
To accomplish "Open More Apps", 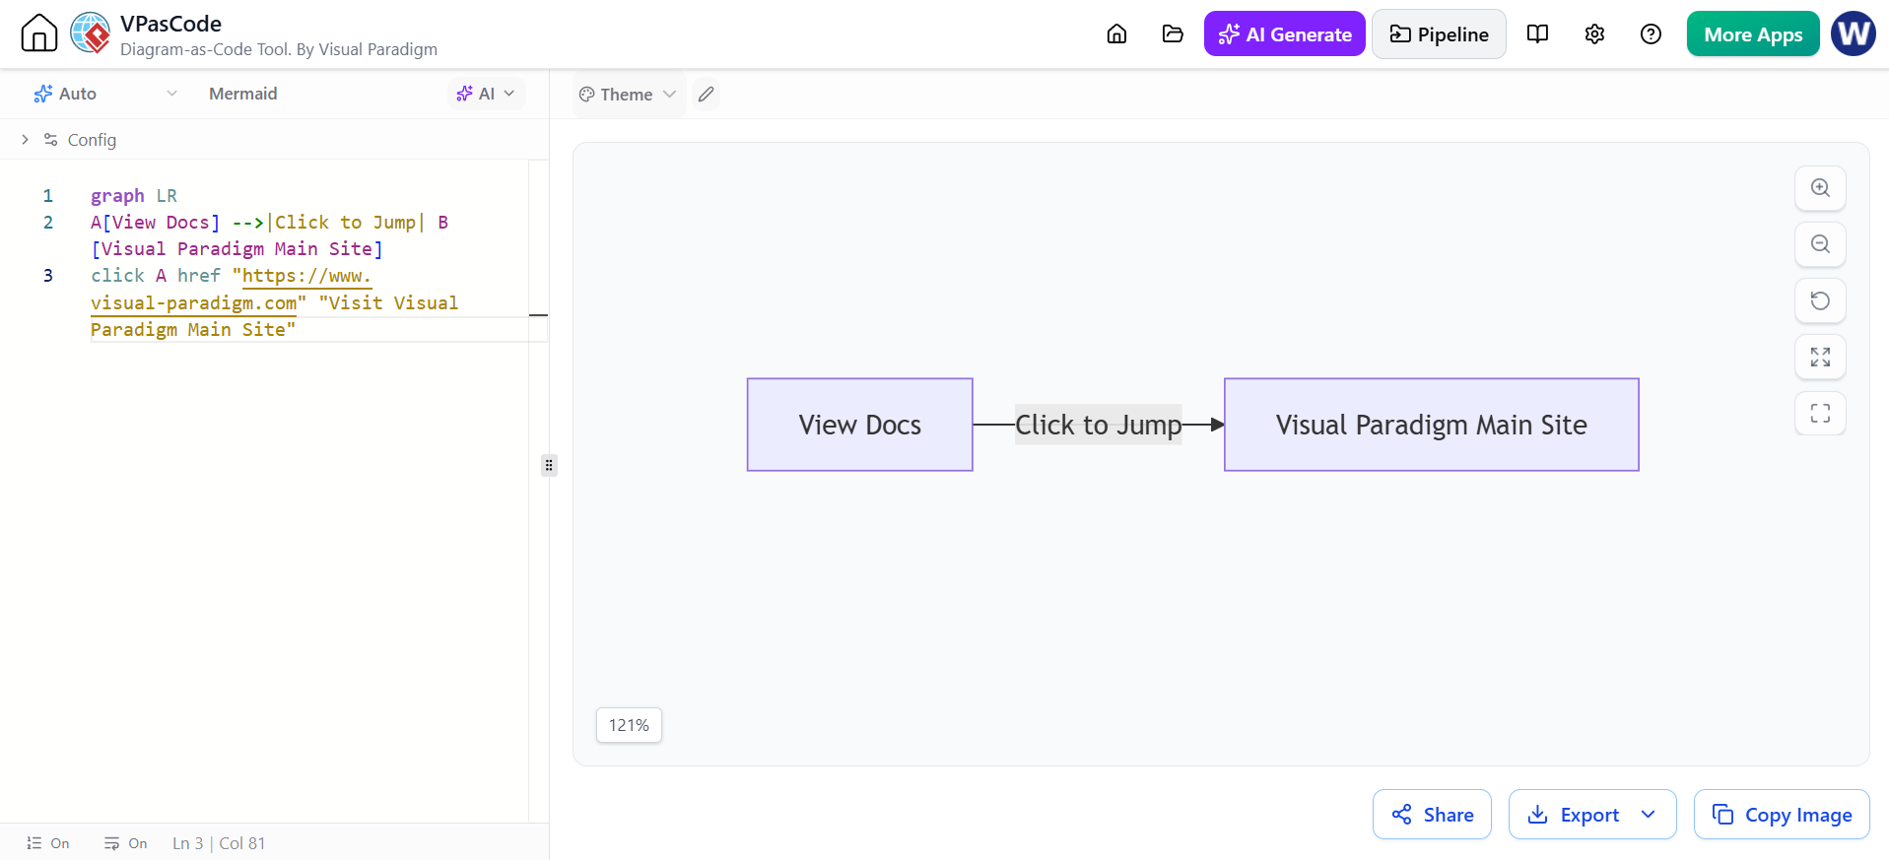I will tap(1753, 34).
